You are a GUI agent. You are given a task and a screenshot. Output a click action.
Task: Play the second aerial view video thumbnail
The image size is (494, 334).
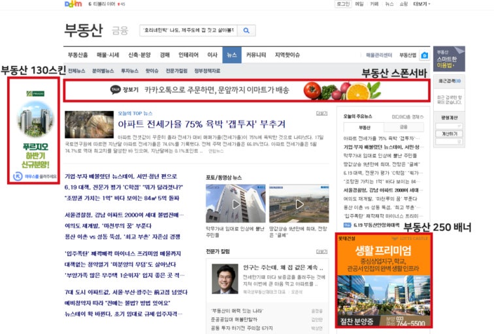[299, 204]
